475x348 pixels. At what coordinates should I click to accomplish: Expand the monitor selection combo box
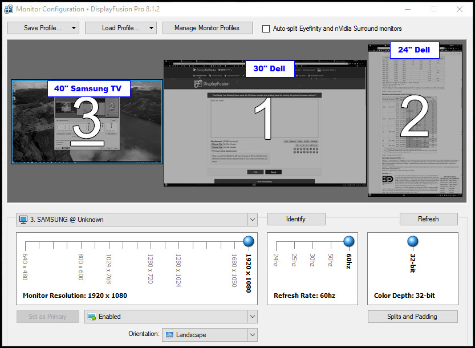[253, 220]
